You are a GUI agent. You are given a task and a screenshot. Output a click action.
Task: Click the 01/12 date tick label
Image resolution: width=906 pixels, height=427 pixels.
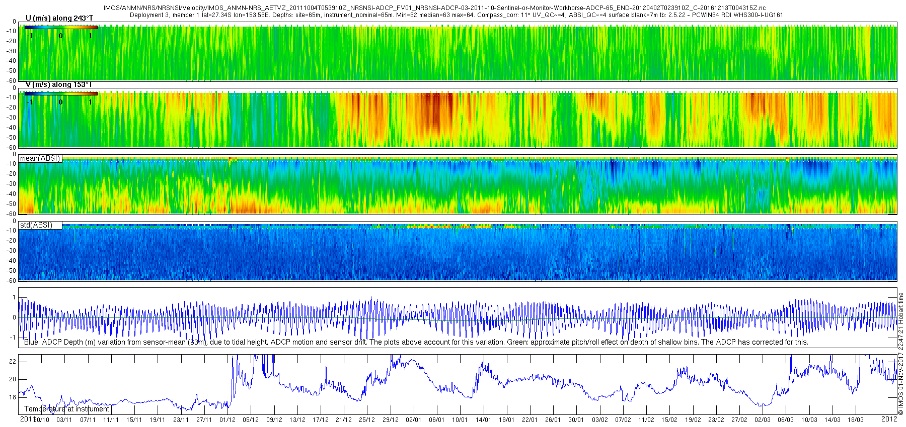click(228, 419)
